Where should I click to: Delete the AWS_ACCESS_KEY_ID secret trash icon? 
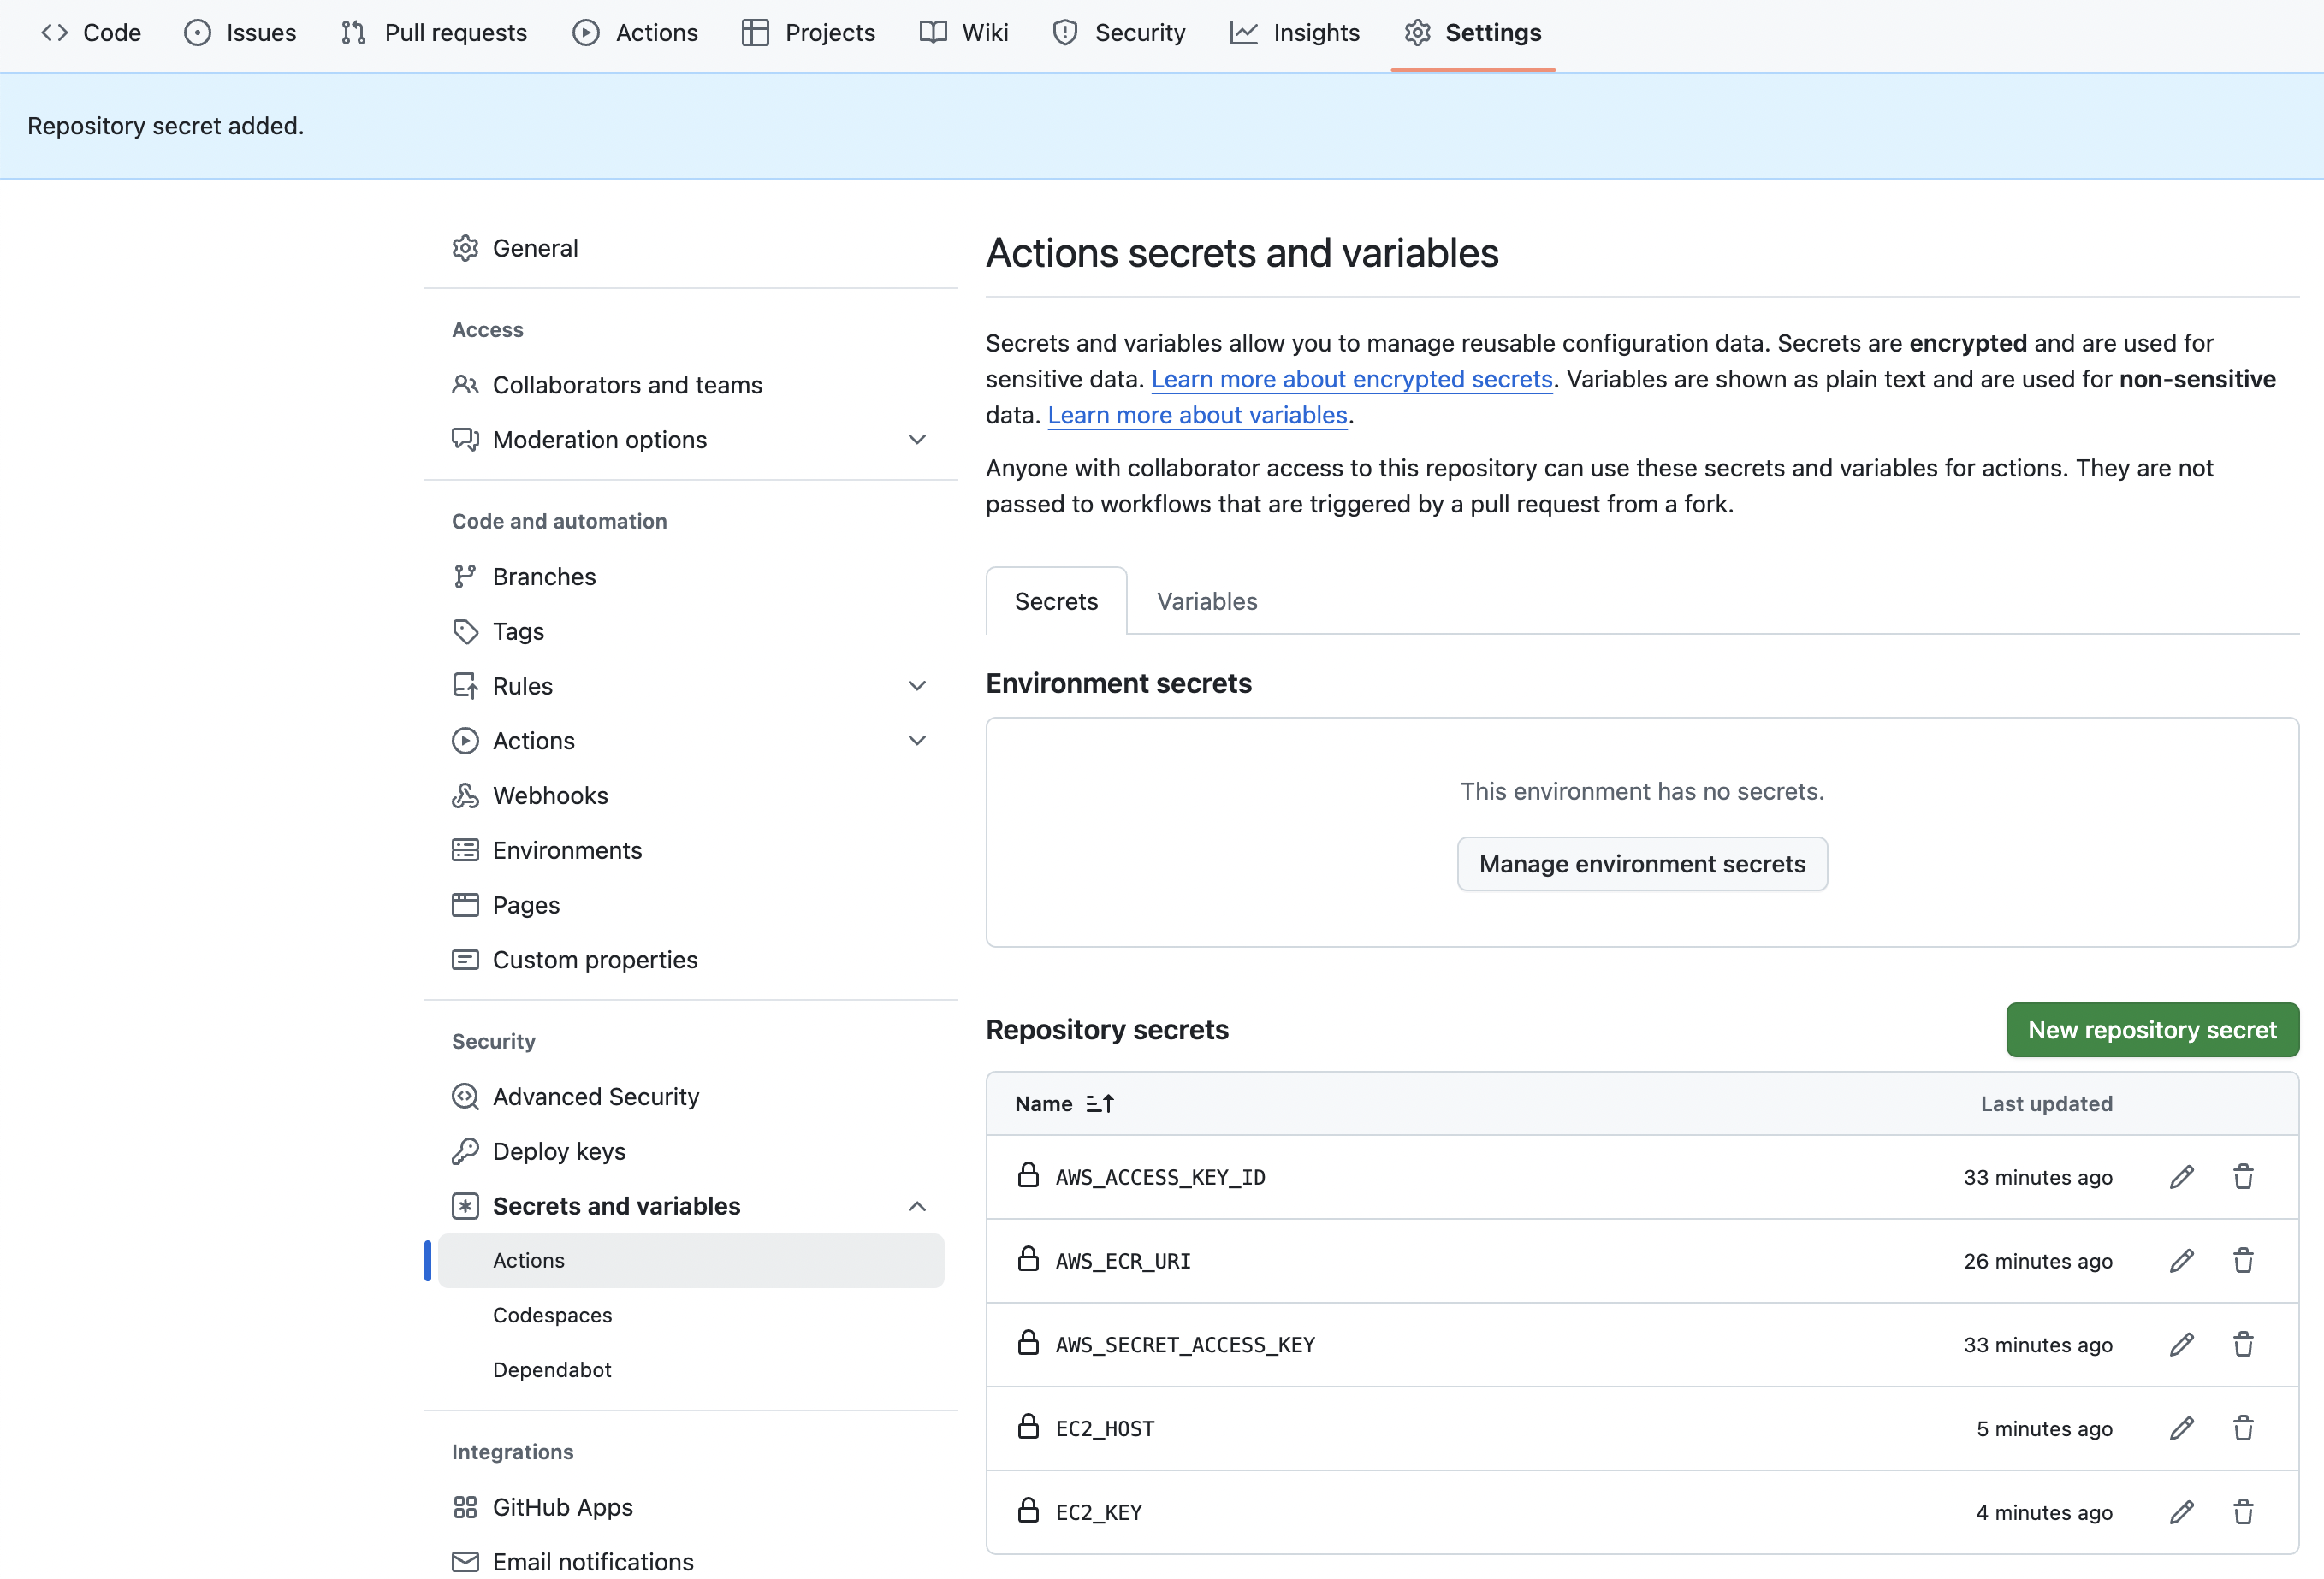coord(2243,1176)
